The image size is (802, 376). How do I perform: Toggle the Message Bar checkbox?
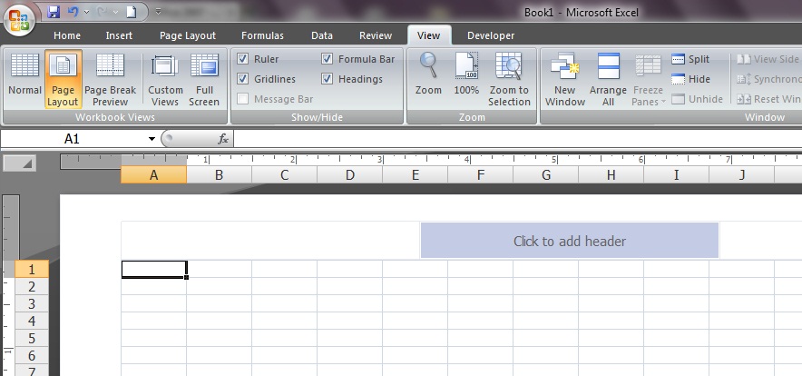tap(243, 99)
